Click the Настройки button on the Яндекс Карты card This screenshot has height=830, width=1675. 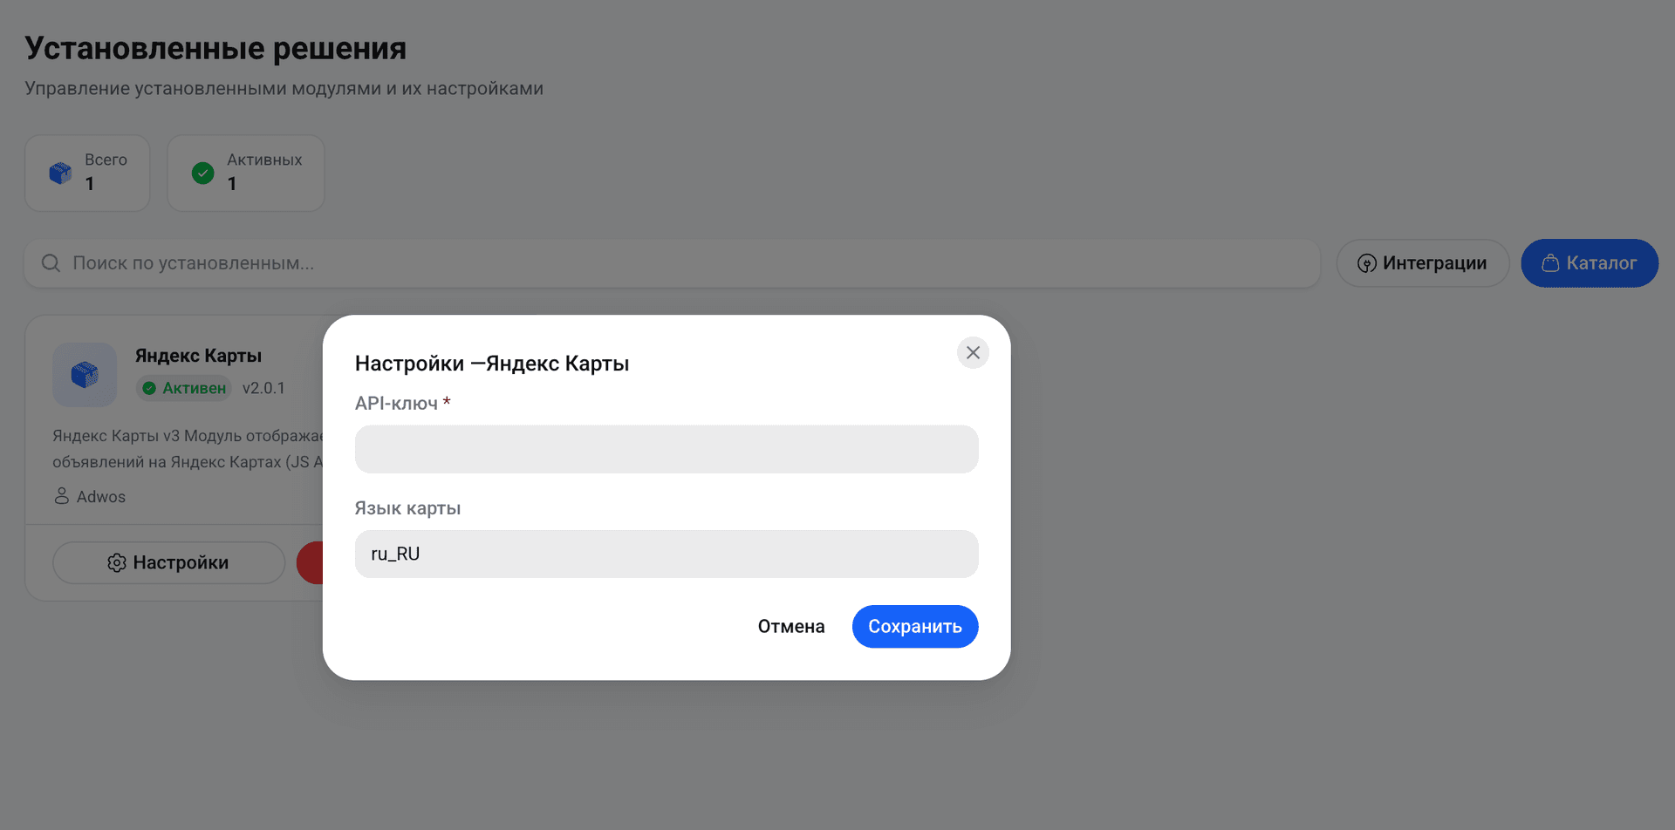168,563
